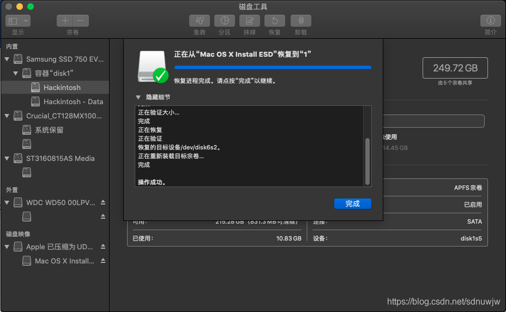506x312 pixels.
Task: Click the 已启用 status value
Action: [x=473, y=205]
